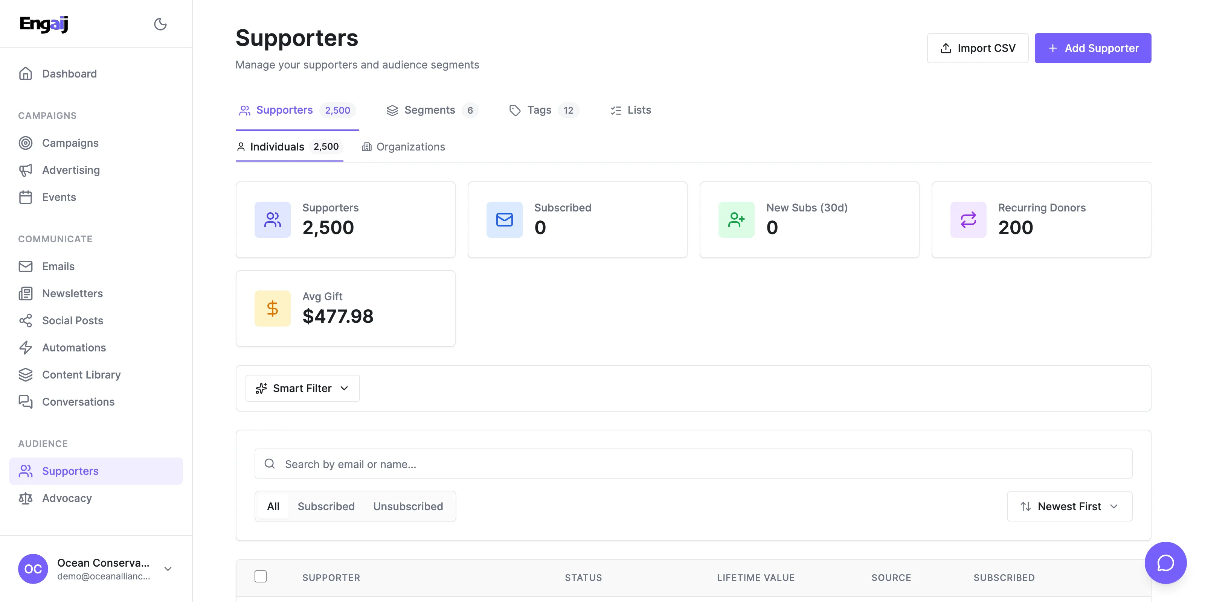This screenshot has height=602, width=1205.
Task: Click the Import CSV button
Action: click(978, 48)
